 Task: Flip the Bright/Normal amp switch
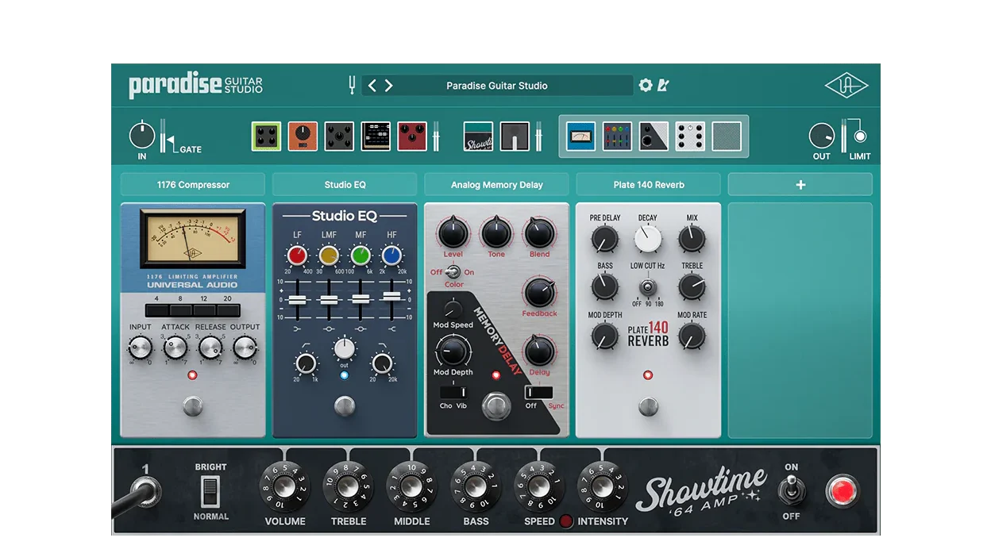[x=210, y=492]
